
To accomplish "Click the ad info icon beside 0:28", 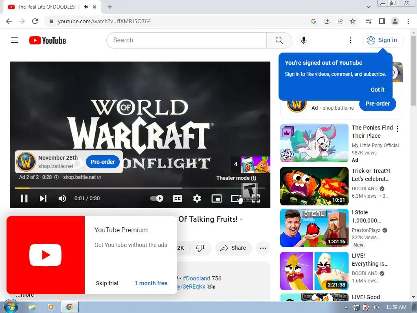I will click(x=56, y=177).
